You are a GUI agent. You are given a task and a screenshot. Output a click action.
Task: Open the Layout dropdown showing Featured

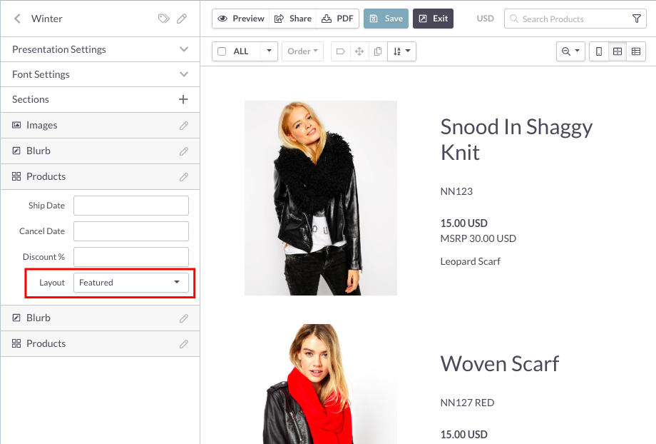click(131, 283)
